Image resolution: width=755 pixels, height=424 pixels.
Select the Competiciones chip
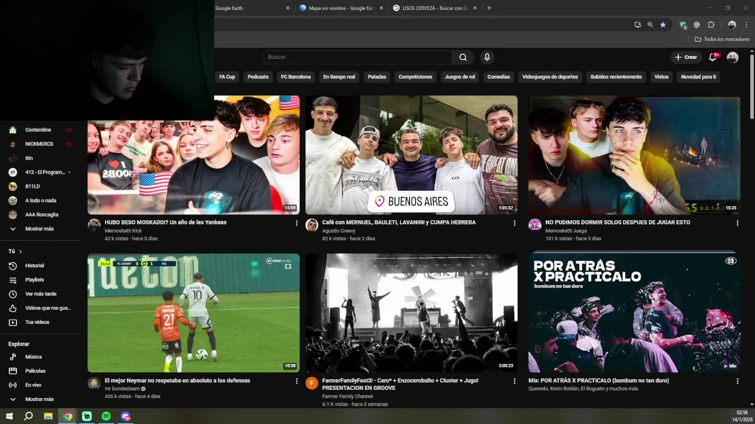click(x=415, y=77)
